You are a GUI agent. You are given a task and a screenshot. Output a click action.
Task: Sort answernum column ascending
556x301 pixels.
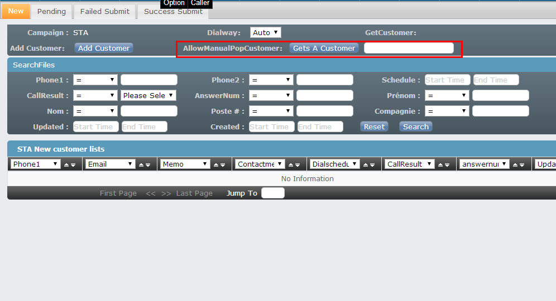(515, 164)
